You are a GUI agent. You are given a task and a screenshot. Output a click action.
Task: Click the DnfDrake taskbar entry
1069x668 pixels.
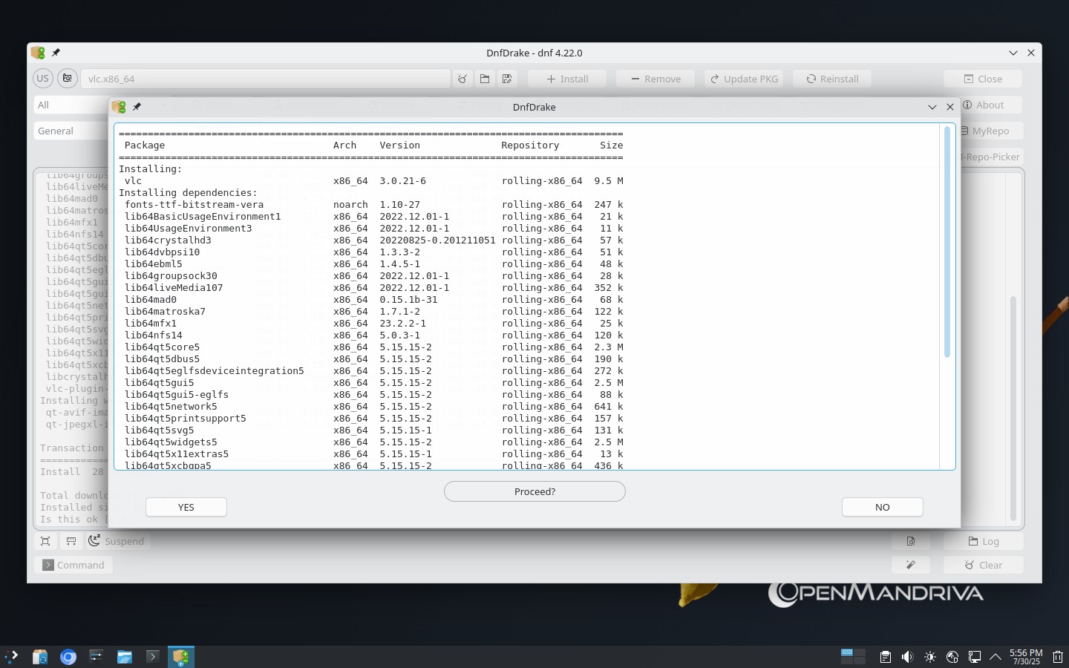click(181, 656)
